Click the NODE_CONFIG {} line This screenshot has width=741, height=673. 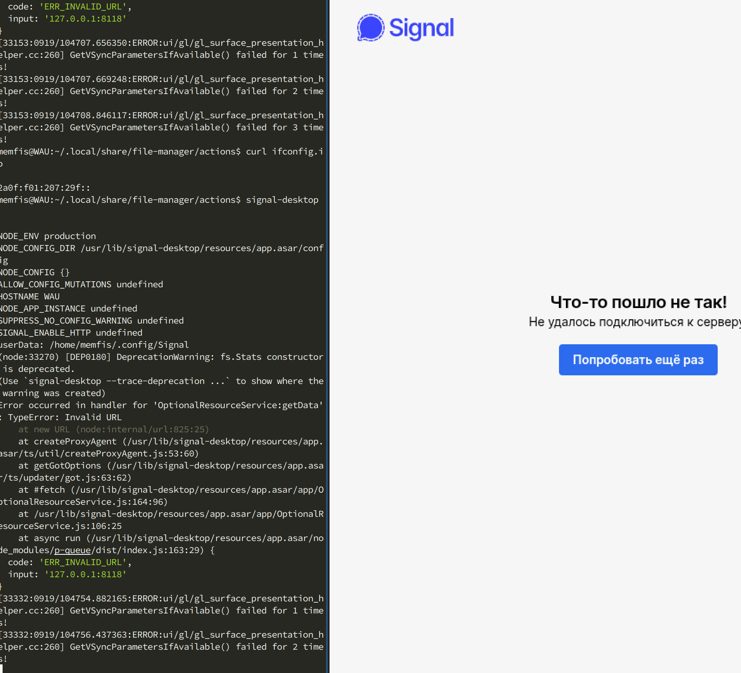click(35, 272)
